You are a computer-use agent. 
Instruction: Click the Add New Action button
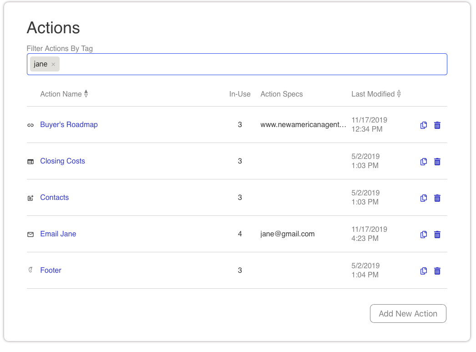[x=408, y=313]
